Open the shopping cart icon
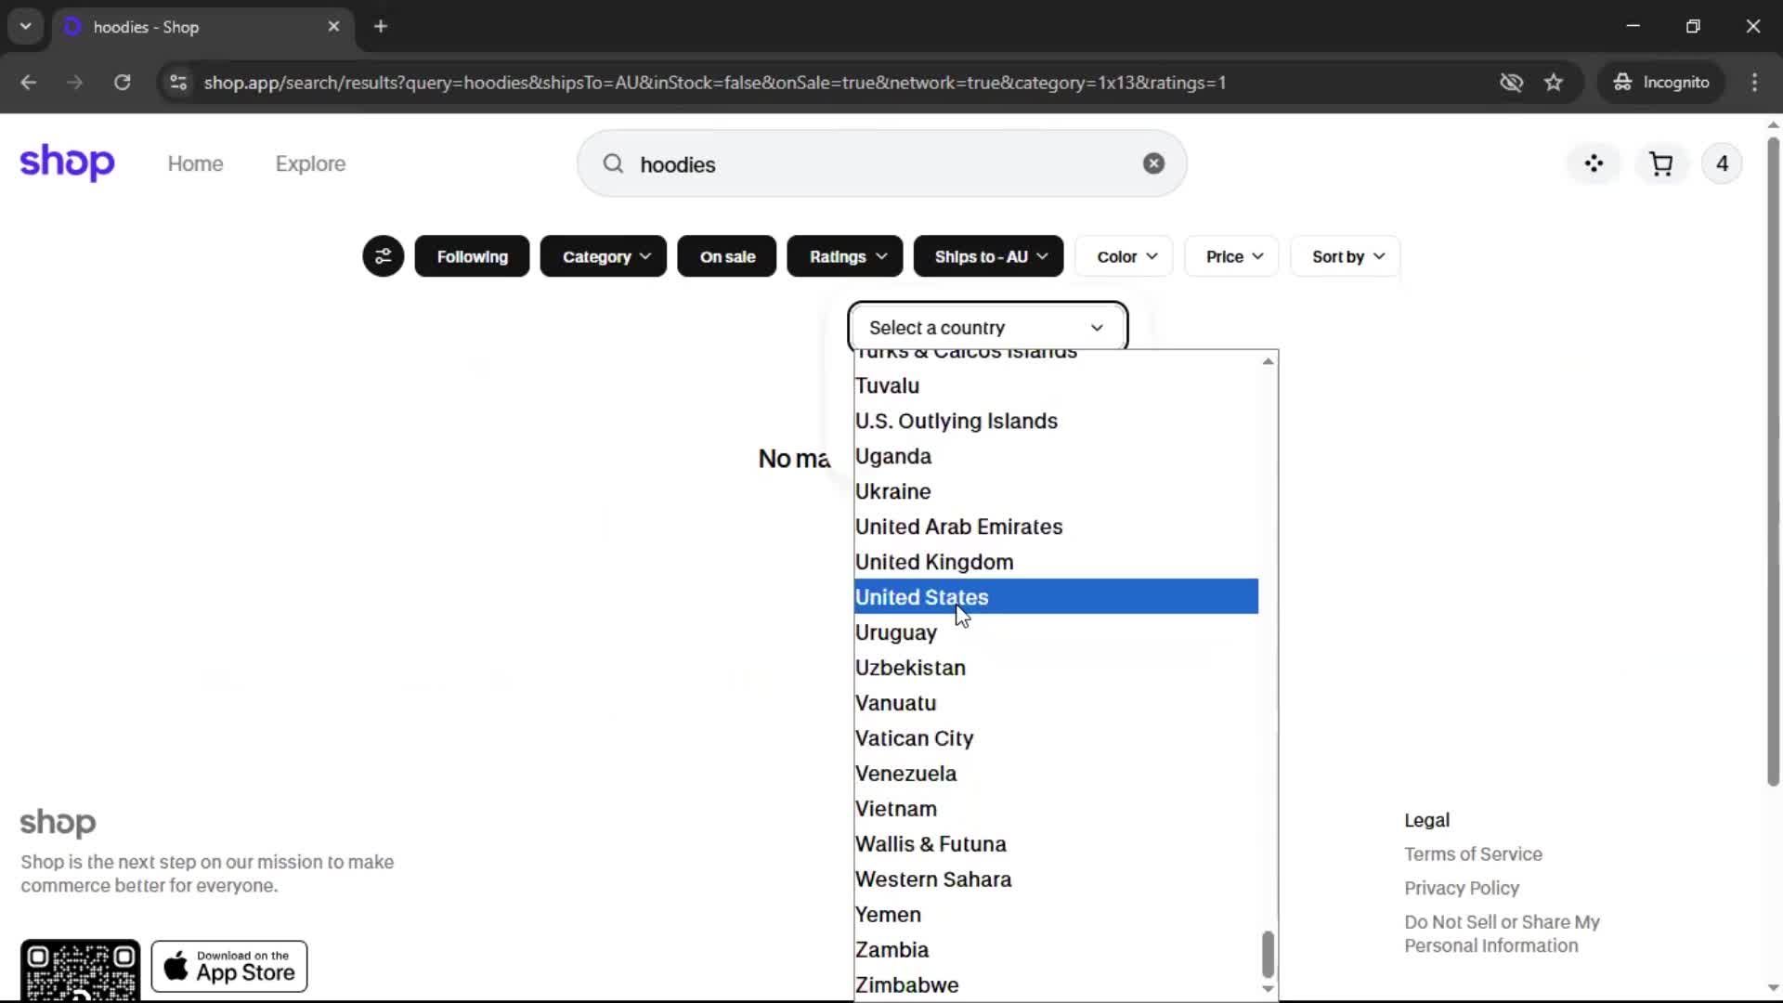 coord(1660,164)
